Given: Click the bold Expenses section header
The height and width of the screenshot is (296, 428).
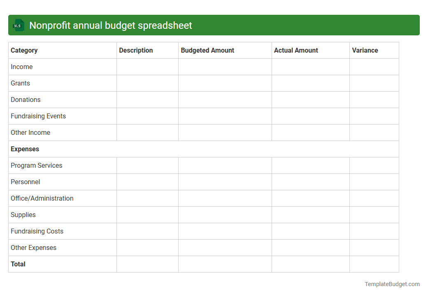Looking at the screenshot, I should click(x=25, y=149).
